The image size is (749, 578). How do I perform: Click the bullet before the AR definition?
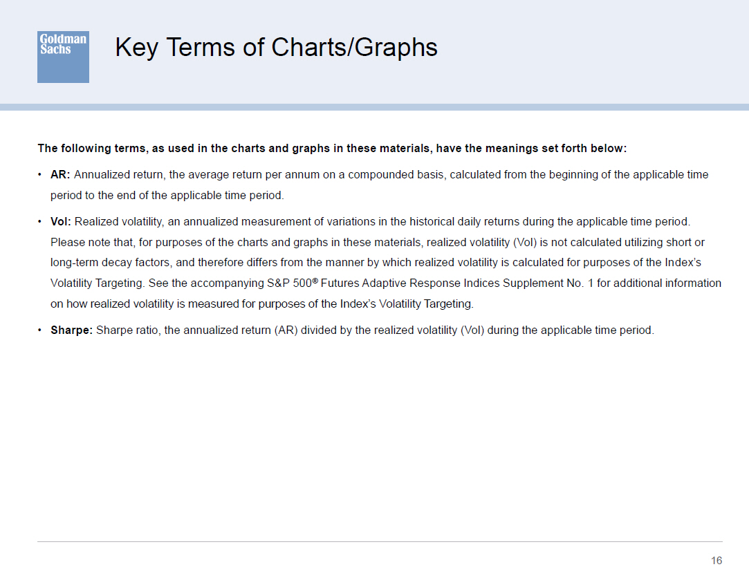click(39, 175)
